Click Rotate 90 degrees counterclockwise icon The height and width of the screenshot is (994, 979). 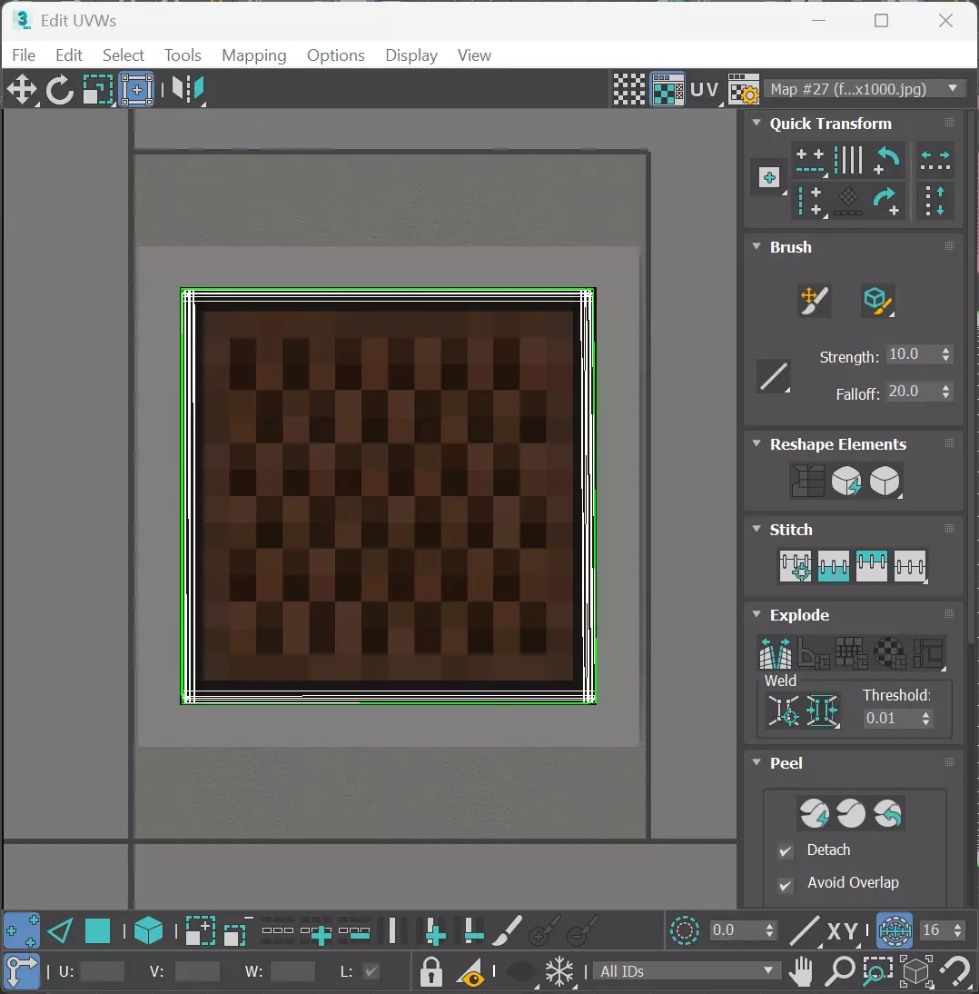887,161
